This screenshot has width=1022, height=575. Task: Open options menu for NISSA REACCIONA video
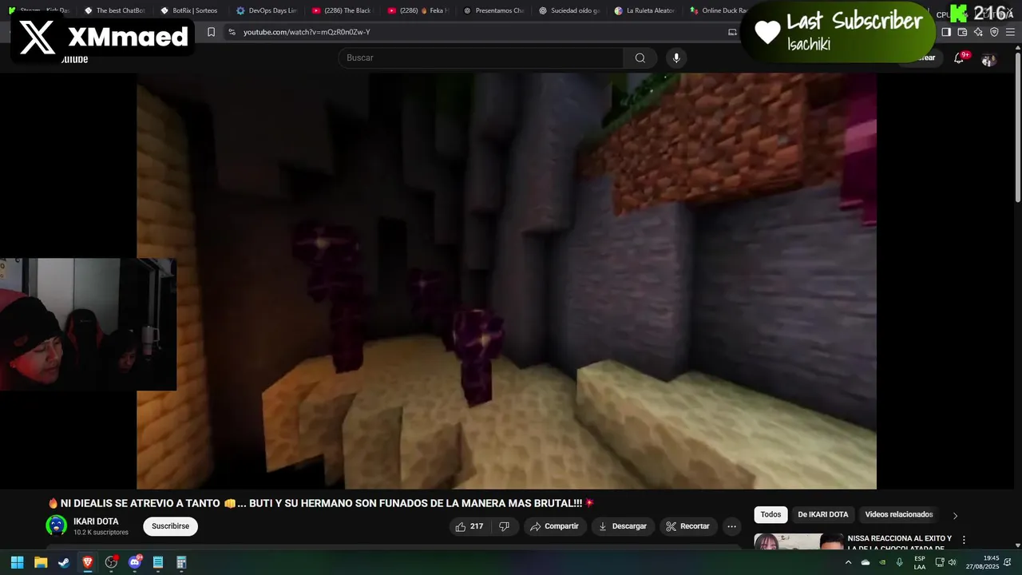pos(964,540)
